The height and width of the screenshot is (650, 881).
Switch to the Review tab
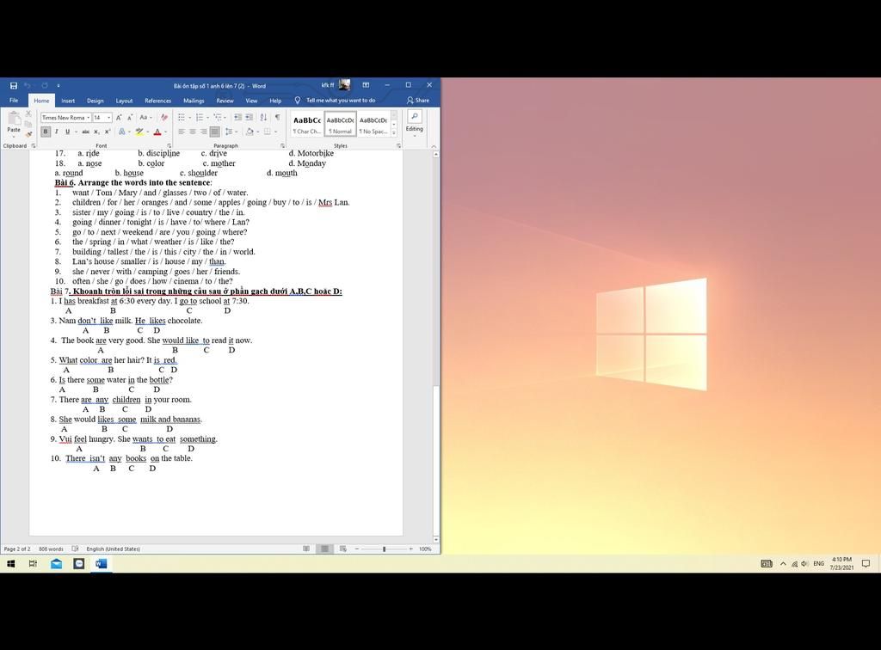pos(225,101)
